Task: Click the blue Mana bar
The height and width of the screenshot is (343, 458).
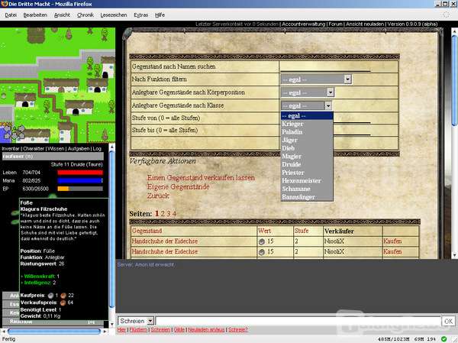Action: [80, 181]
